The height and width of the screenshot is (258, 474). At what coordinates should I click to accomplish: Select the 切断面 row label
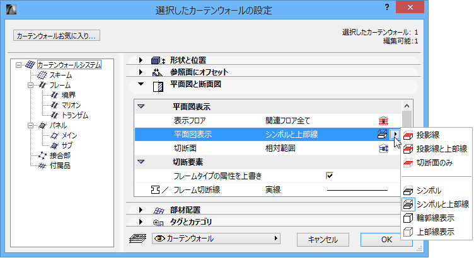pos(185,148)
